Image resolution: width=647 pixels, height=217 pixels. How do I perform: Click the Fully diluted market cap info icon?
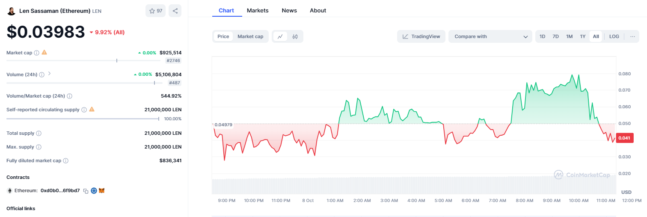tap(66, 161)
